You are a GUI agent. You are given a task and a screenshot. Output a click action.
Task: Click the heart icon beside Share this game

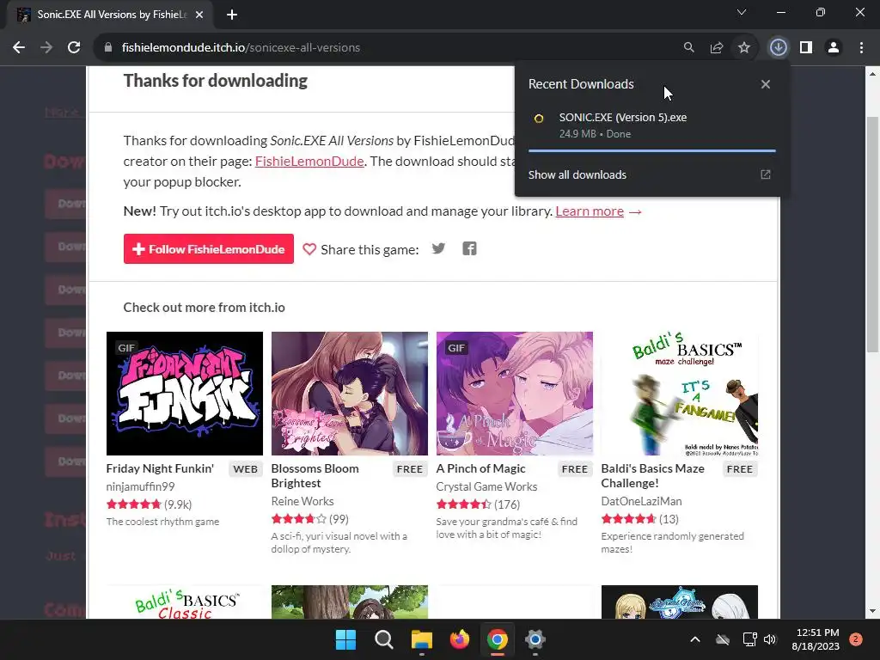[309, 249]
